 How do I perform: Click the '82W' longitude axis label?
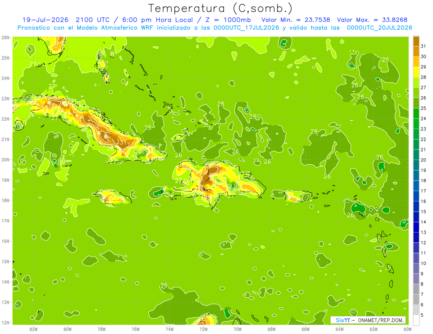[34, 329]
